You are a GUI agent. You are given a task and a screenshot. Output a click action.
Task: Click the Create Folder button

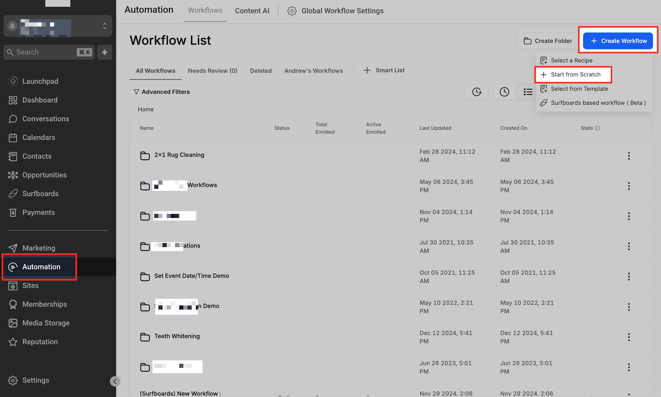547,41
